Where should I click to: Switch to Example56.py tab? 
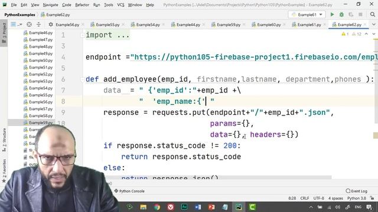click(x=67, y=25)
